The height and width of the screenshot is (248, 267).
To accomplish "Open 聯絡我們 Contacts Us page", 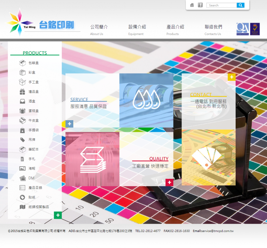I will click(x=213, y=30).
